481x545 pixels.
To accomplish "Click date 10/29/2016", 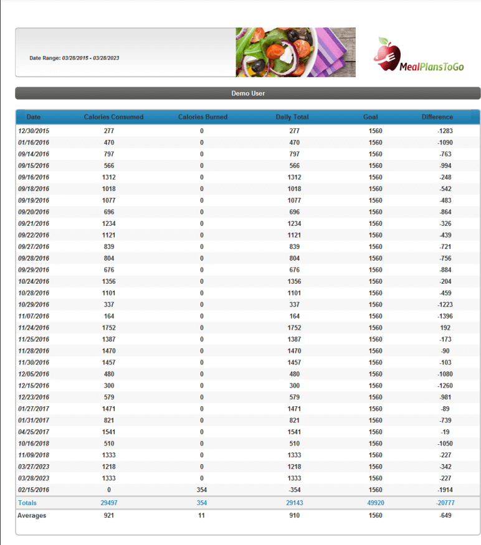I will (x=34, y=304).
